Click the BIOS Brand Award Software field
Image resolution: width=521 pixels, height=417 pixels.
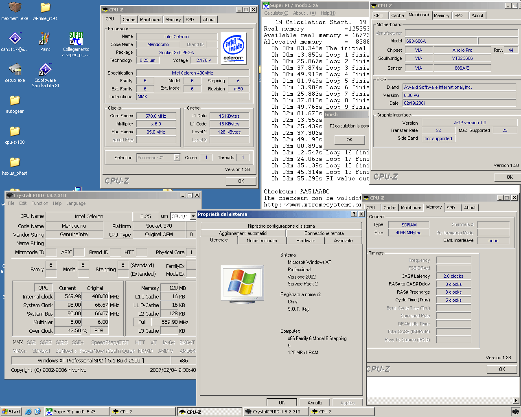pos(459,87)
